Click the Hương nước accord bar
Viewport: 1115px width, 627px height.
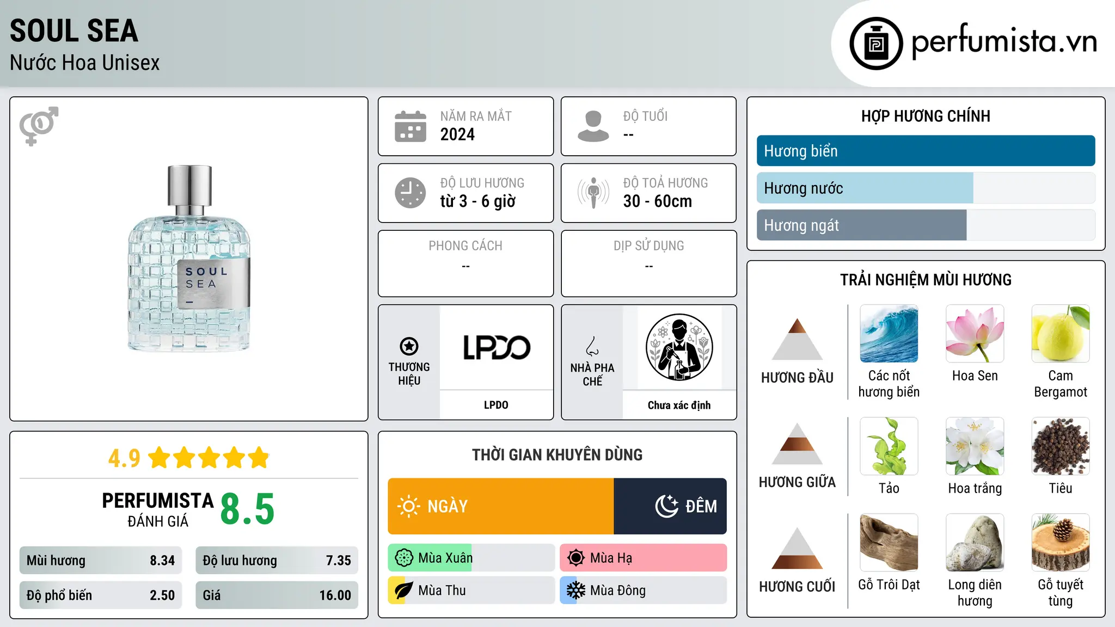click(926, 188)
